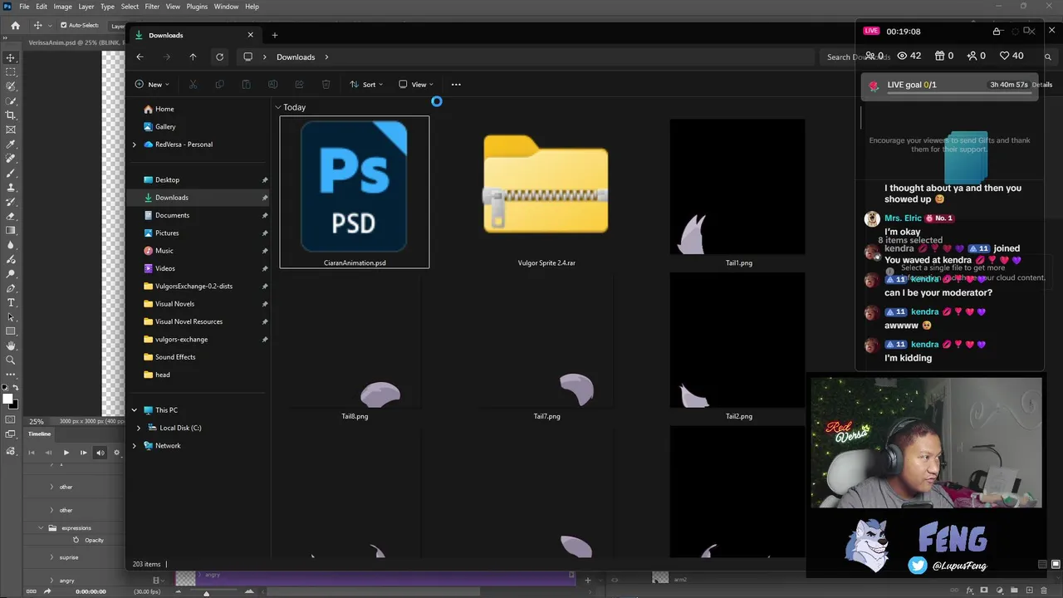Expand the 'suprise' timeline layer group
Image resolution: width=1063 pixels, height=598 pixels.
pos(51,557)
